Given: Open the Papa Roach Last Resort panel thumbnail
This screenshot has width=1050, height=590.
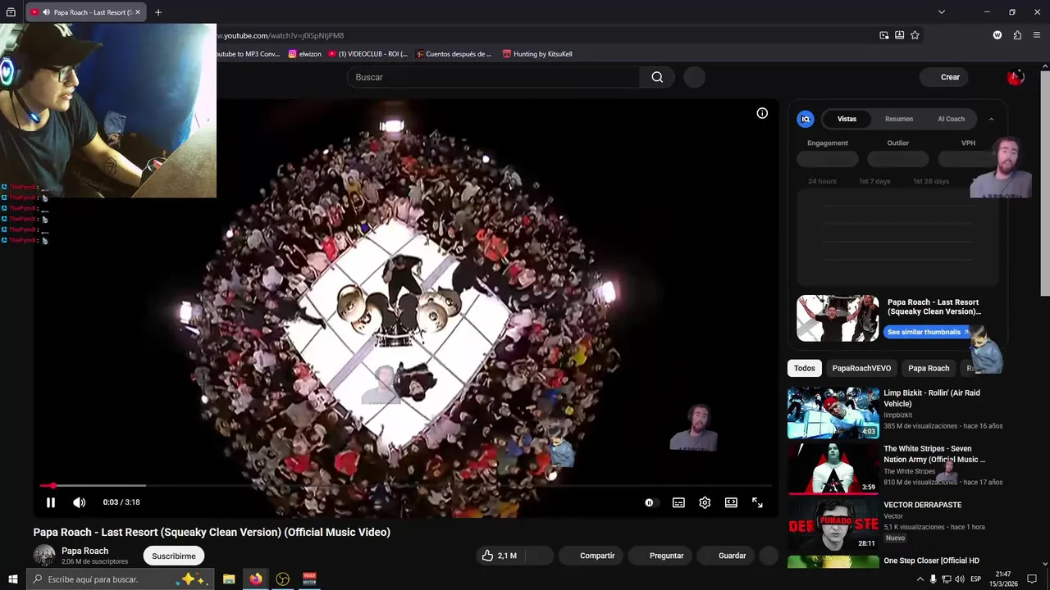Looking at the screenshot, I should coord(838,318).
